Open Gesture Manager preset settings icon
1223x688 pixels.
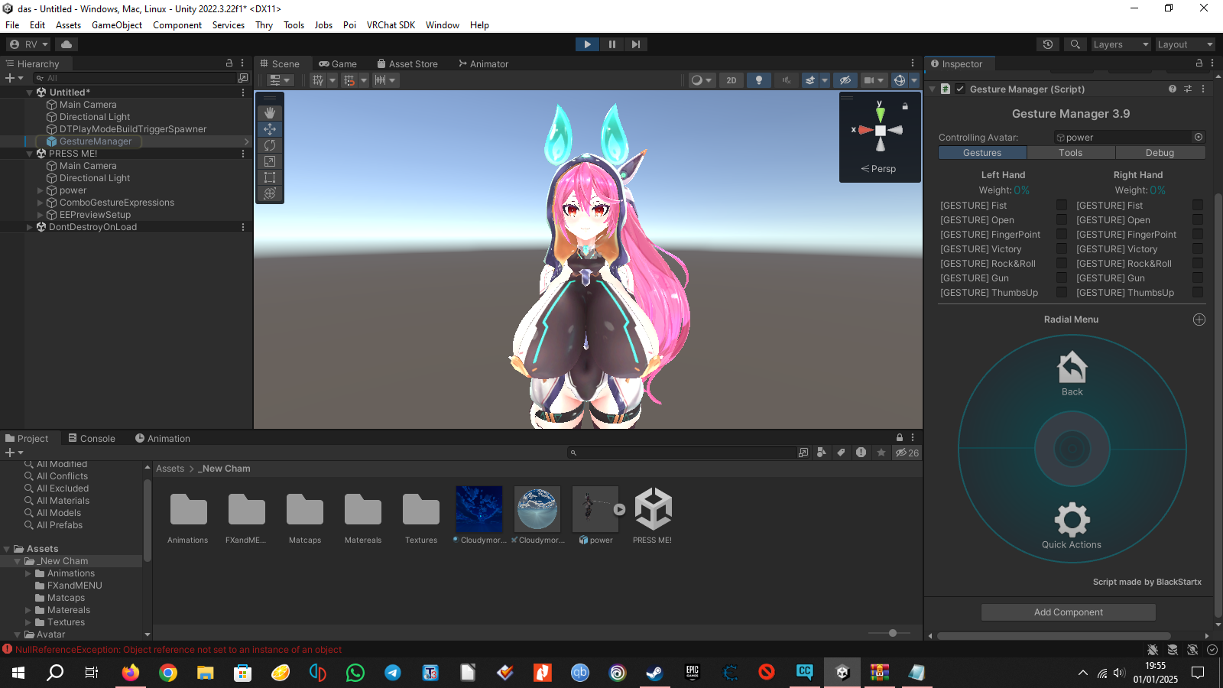coord(1188,89)
